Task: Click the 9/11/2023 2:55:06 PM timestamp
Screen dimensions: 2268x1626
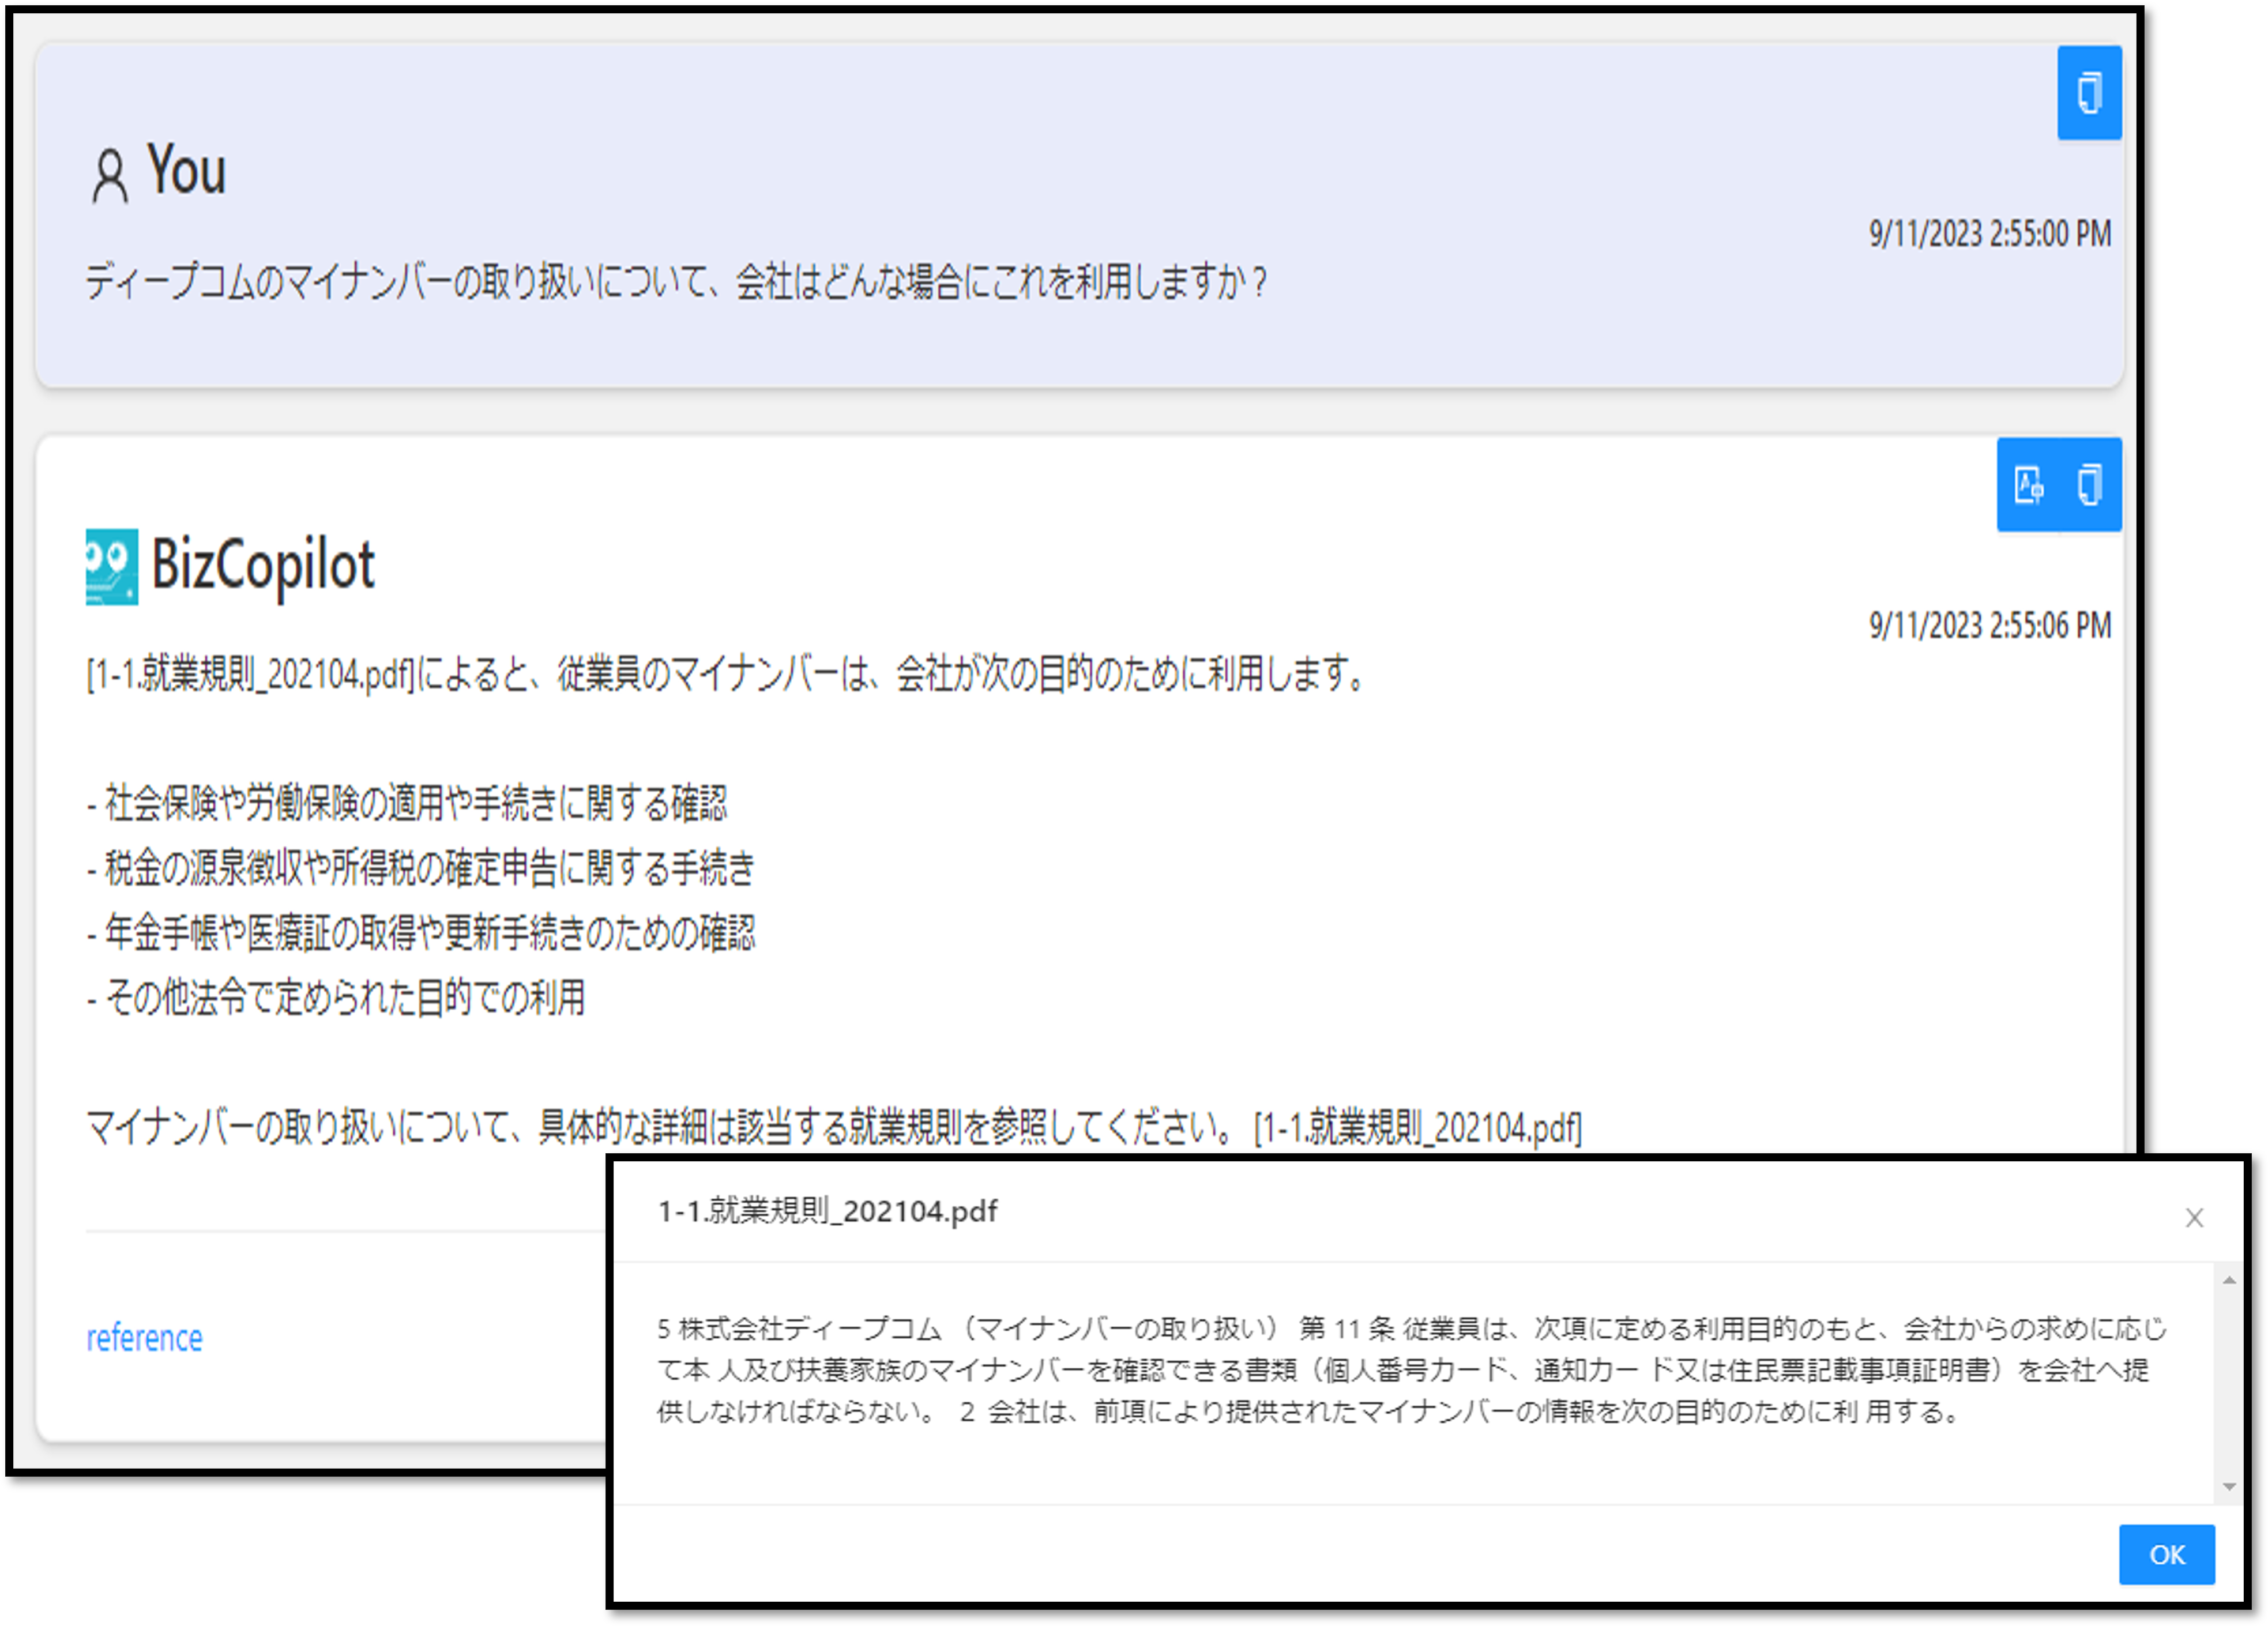Action: (1990, 626)
